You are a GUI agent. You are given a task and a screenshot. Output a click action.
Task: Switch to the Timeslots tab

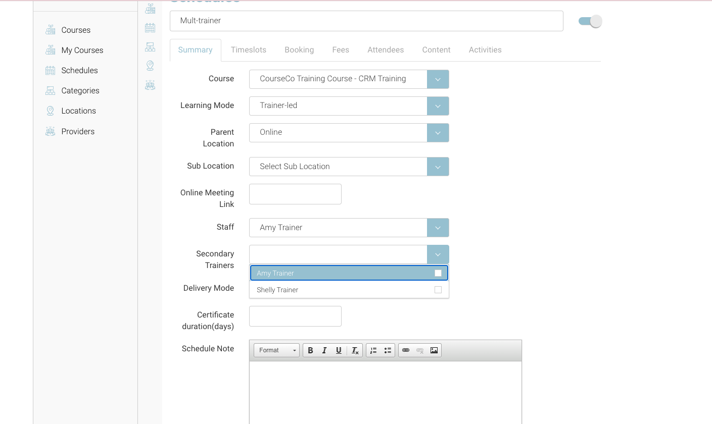click(x=249, y=50)
